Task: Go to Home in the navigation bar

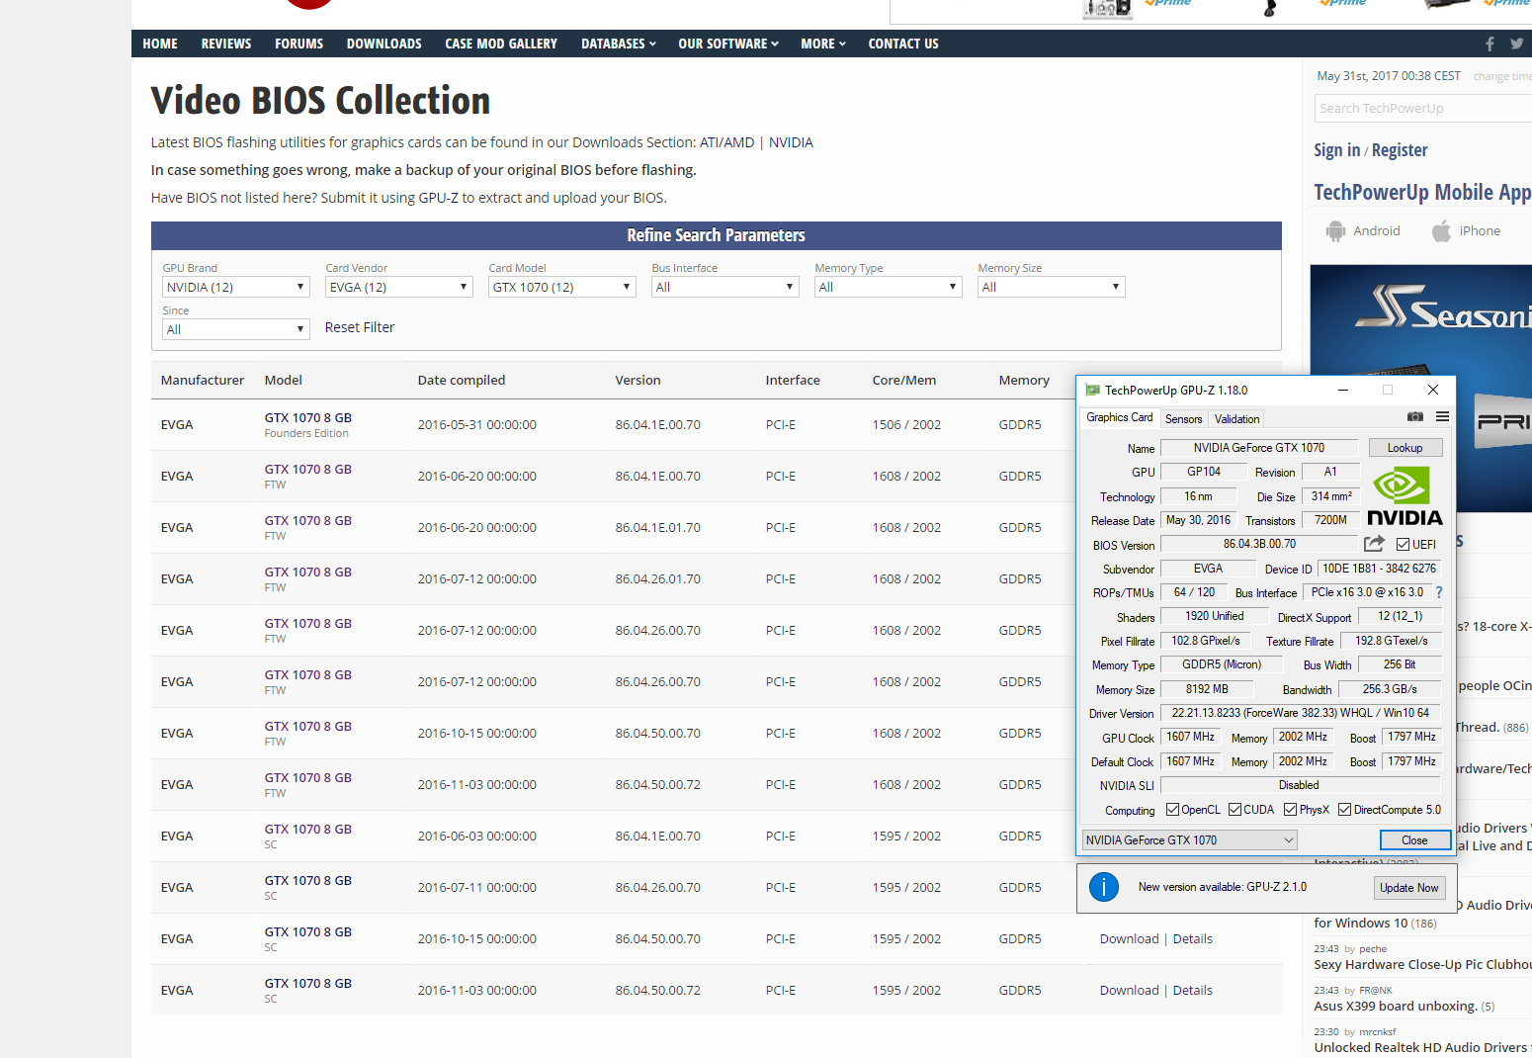Action: (x=160, y=44)
